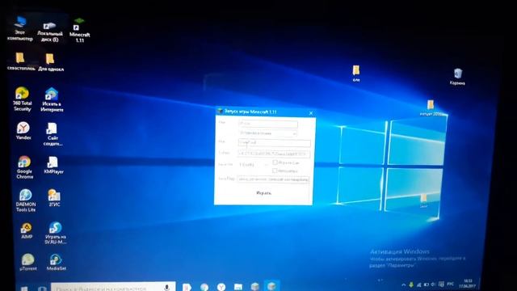The image size is (517, 291).
Task: Open the Этот компьютер desktop icon
Action: click(x=20, y=29)
